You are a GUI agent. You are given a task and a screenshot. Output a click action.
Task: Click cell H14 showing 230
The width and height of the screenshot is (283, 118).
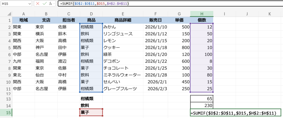point(202,105)
